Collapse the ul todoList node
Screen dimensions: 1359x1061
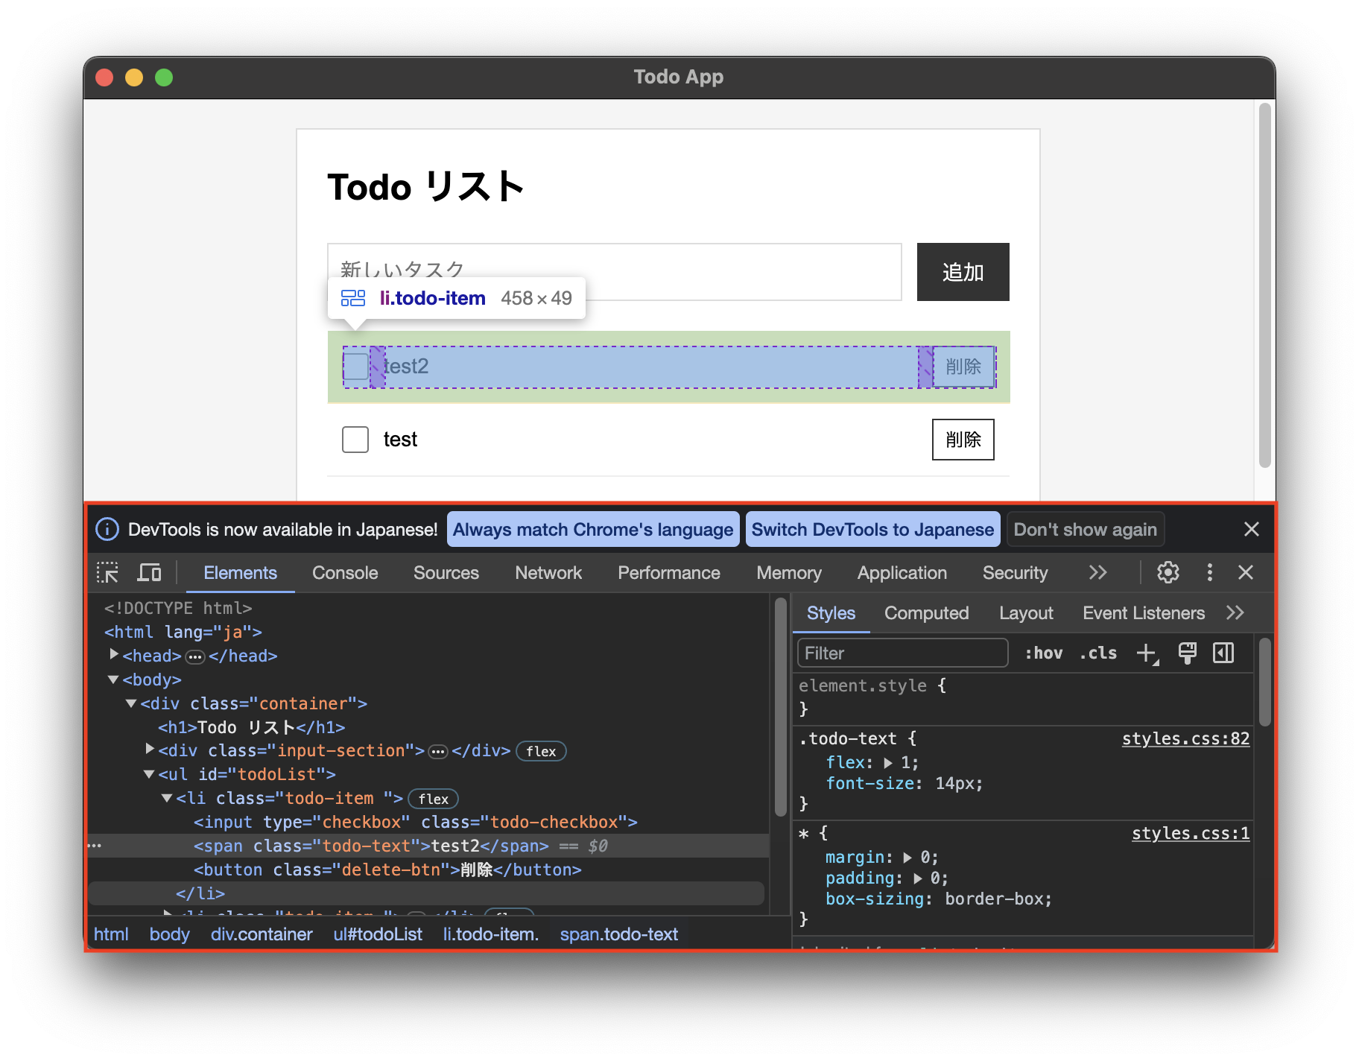(x=149, y=775)
